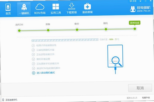Click the checkmark beside 云端检测刷机方案
154x102 pixels.
(33, 50)
